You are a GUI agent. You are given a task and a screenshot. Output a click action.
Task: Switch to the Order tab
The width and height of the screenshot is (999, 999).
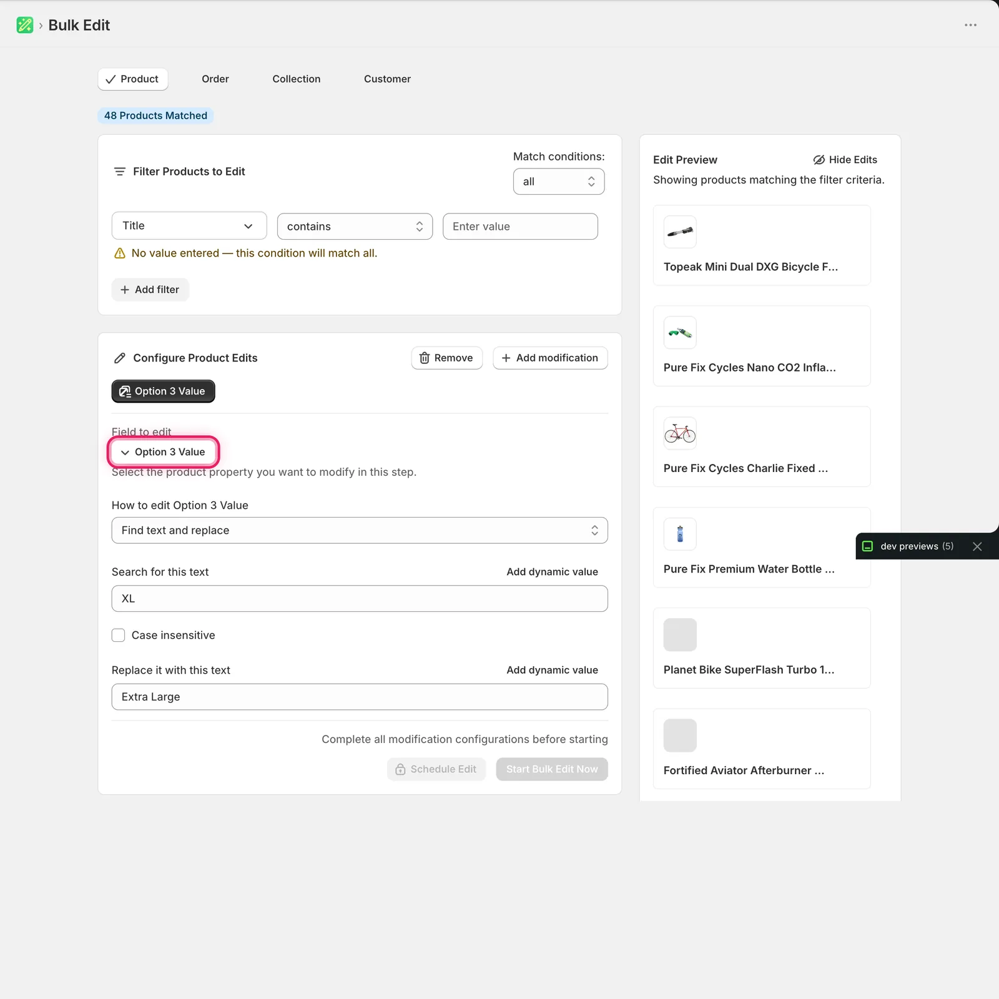pyautogui.click(x=215, y=79)
